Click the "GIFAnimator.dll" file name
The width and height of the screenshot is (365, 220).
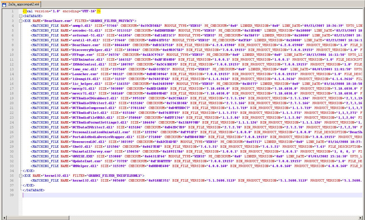point(87,59)
